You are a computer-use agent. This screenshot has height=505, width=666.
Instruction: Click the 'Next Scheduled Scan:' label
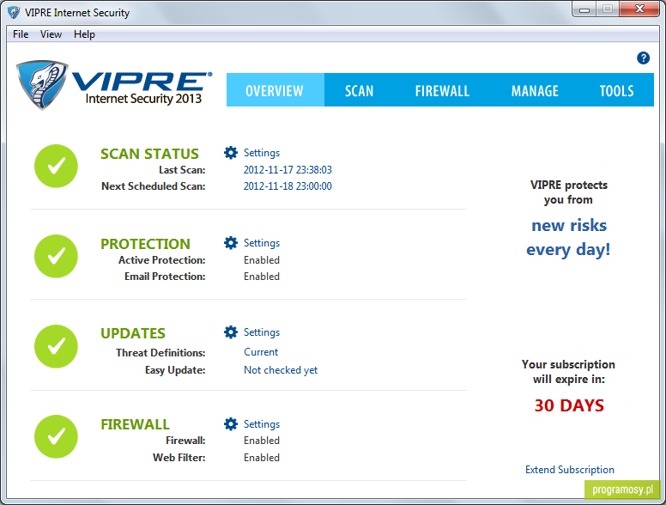[x=154, y=186]
